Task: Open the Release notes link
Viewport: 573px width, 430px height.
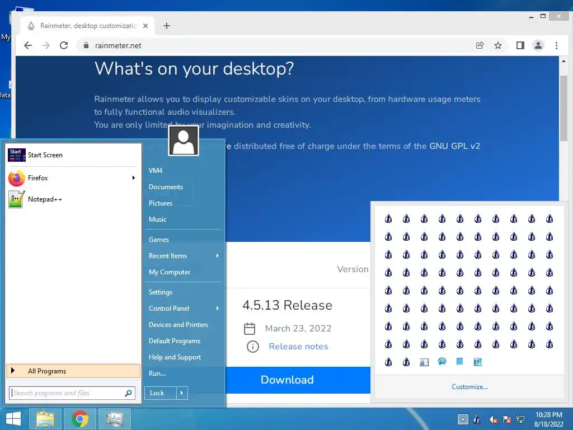Action: click(298, 346)
